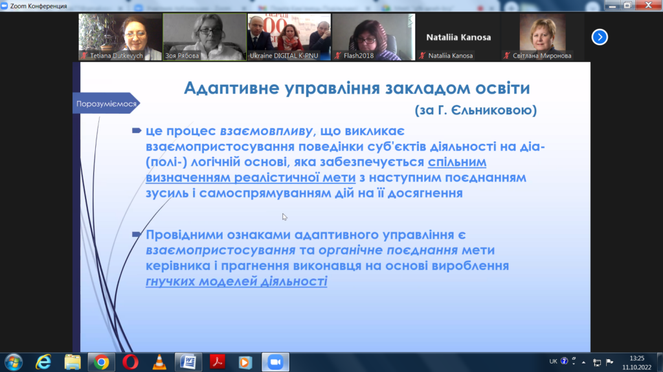Open the clock showing 13:25
The image size is (663, 372).
point(636,362)
